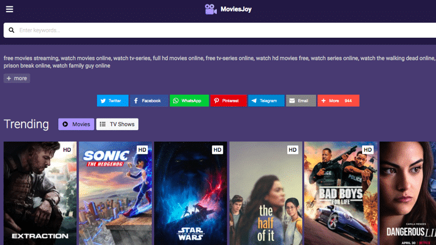The image size is (436, 245).
Task: Click the MoviesJoy camera logo
Action: (210, 9)
